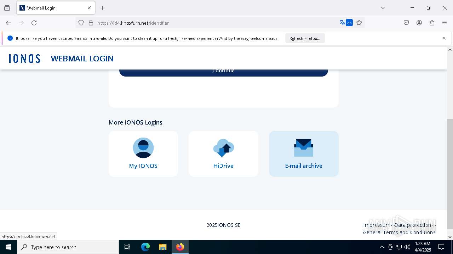Open Task View on the taskbar

127,247
